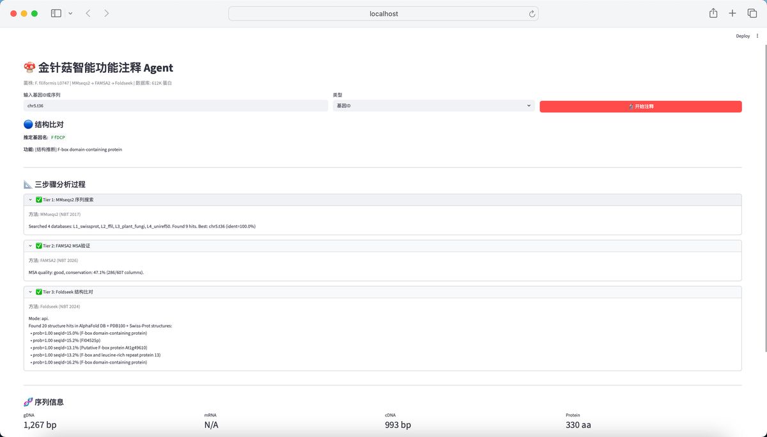Open the Safari Share icon
Screen dimensions: 767x437
[713, 13]
